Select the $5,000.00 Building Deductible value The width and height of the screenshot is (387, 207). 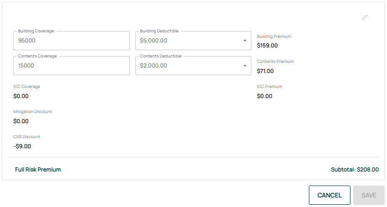[x=154, y=41]
